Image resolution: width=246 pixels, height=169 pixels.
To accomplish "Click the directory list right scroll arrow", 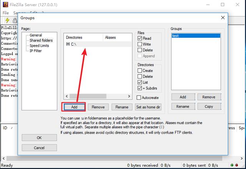I will [x=129, y=96].
